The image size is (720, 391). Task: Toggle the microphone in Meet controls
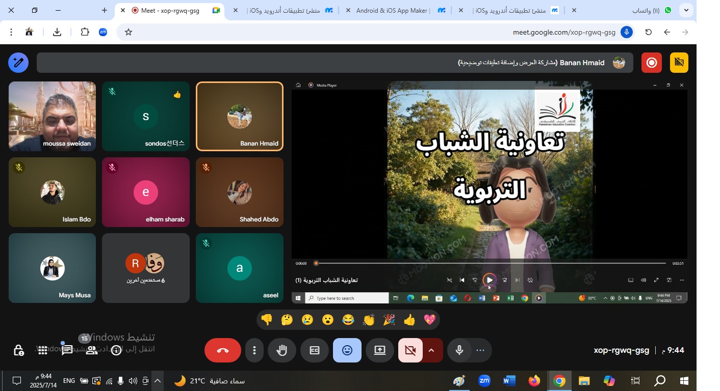pos(459,350)
